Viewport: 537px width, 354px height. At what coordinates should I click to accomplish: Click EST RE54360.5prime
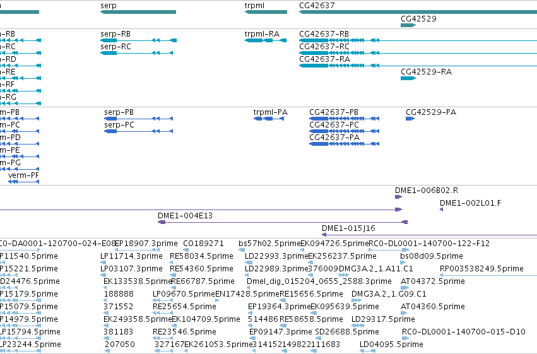[172, 275]
